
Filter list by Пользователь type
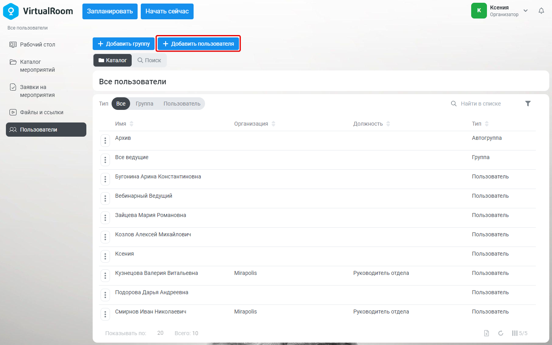[x=182, y=104]
